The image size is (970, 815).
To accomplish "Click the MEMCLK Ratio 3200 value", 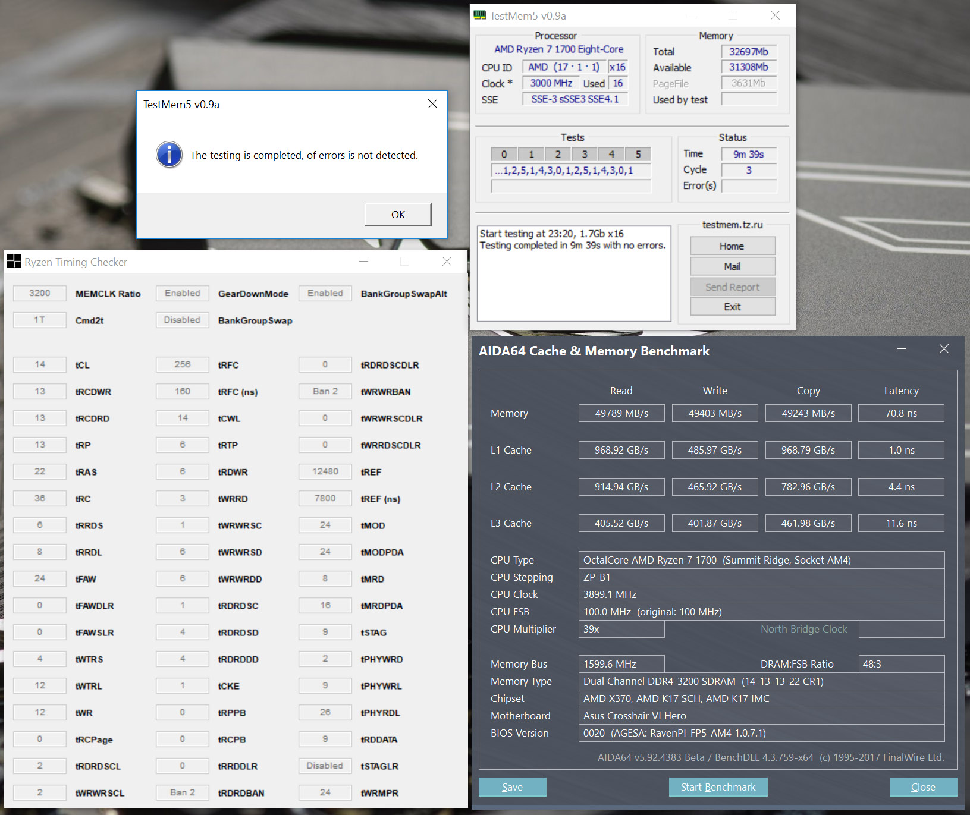I will click(40, 293).
